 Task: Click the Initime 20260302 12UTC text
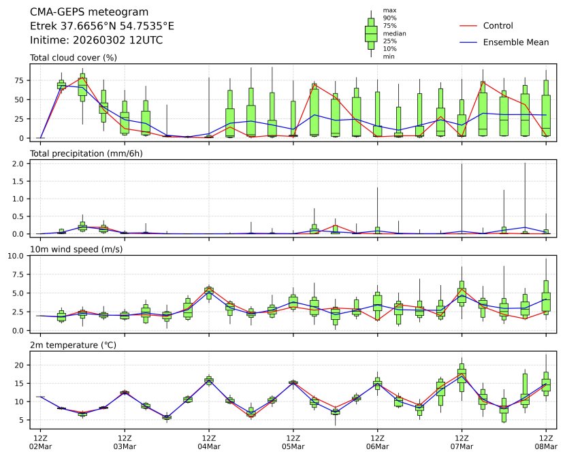tap(96, 40)
